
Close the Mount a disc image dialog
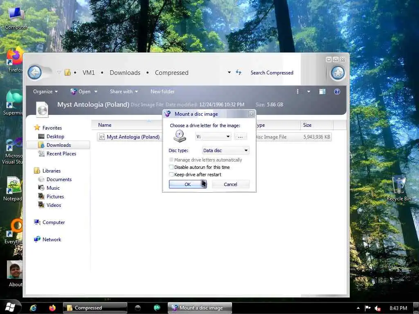(x=251, y=114)
